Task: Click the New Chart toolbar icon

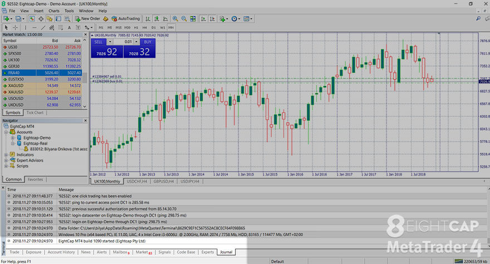Action: click(6, 19)
